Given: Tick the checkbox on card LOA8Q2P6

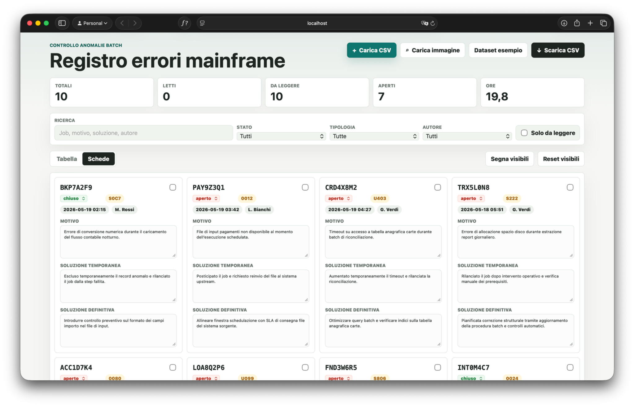Looking at the screenshot, I should click(x=305, y=367).
